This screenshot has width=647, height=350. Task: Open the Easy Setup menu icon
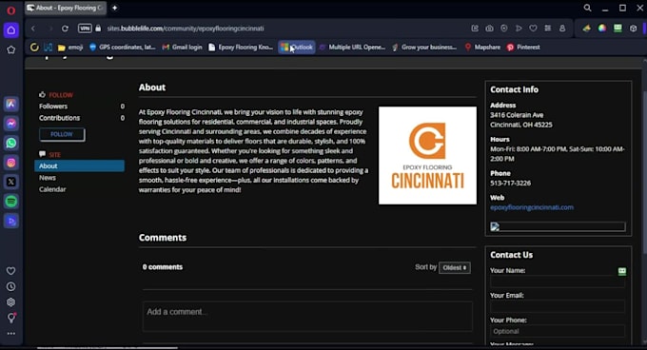tap(547, 29)
